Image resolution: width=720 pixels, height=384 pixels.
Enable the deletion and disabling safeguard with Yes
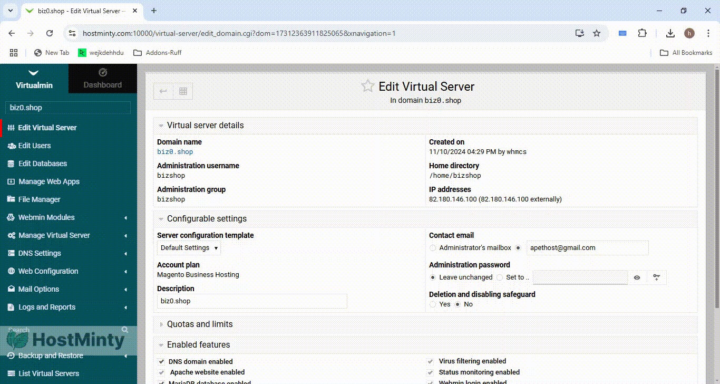[x=433, y=304]
